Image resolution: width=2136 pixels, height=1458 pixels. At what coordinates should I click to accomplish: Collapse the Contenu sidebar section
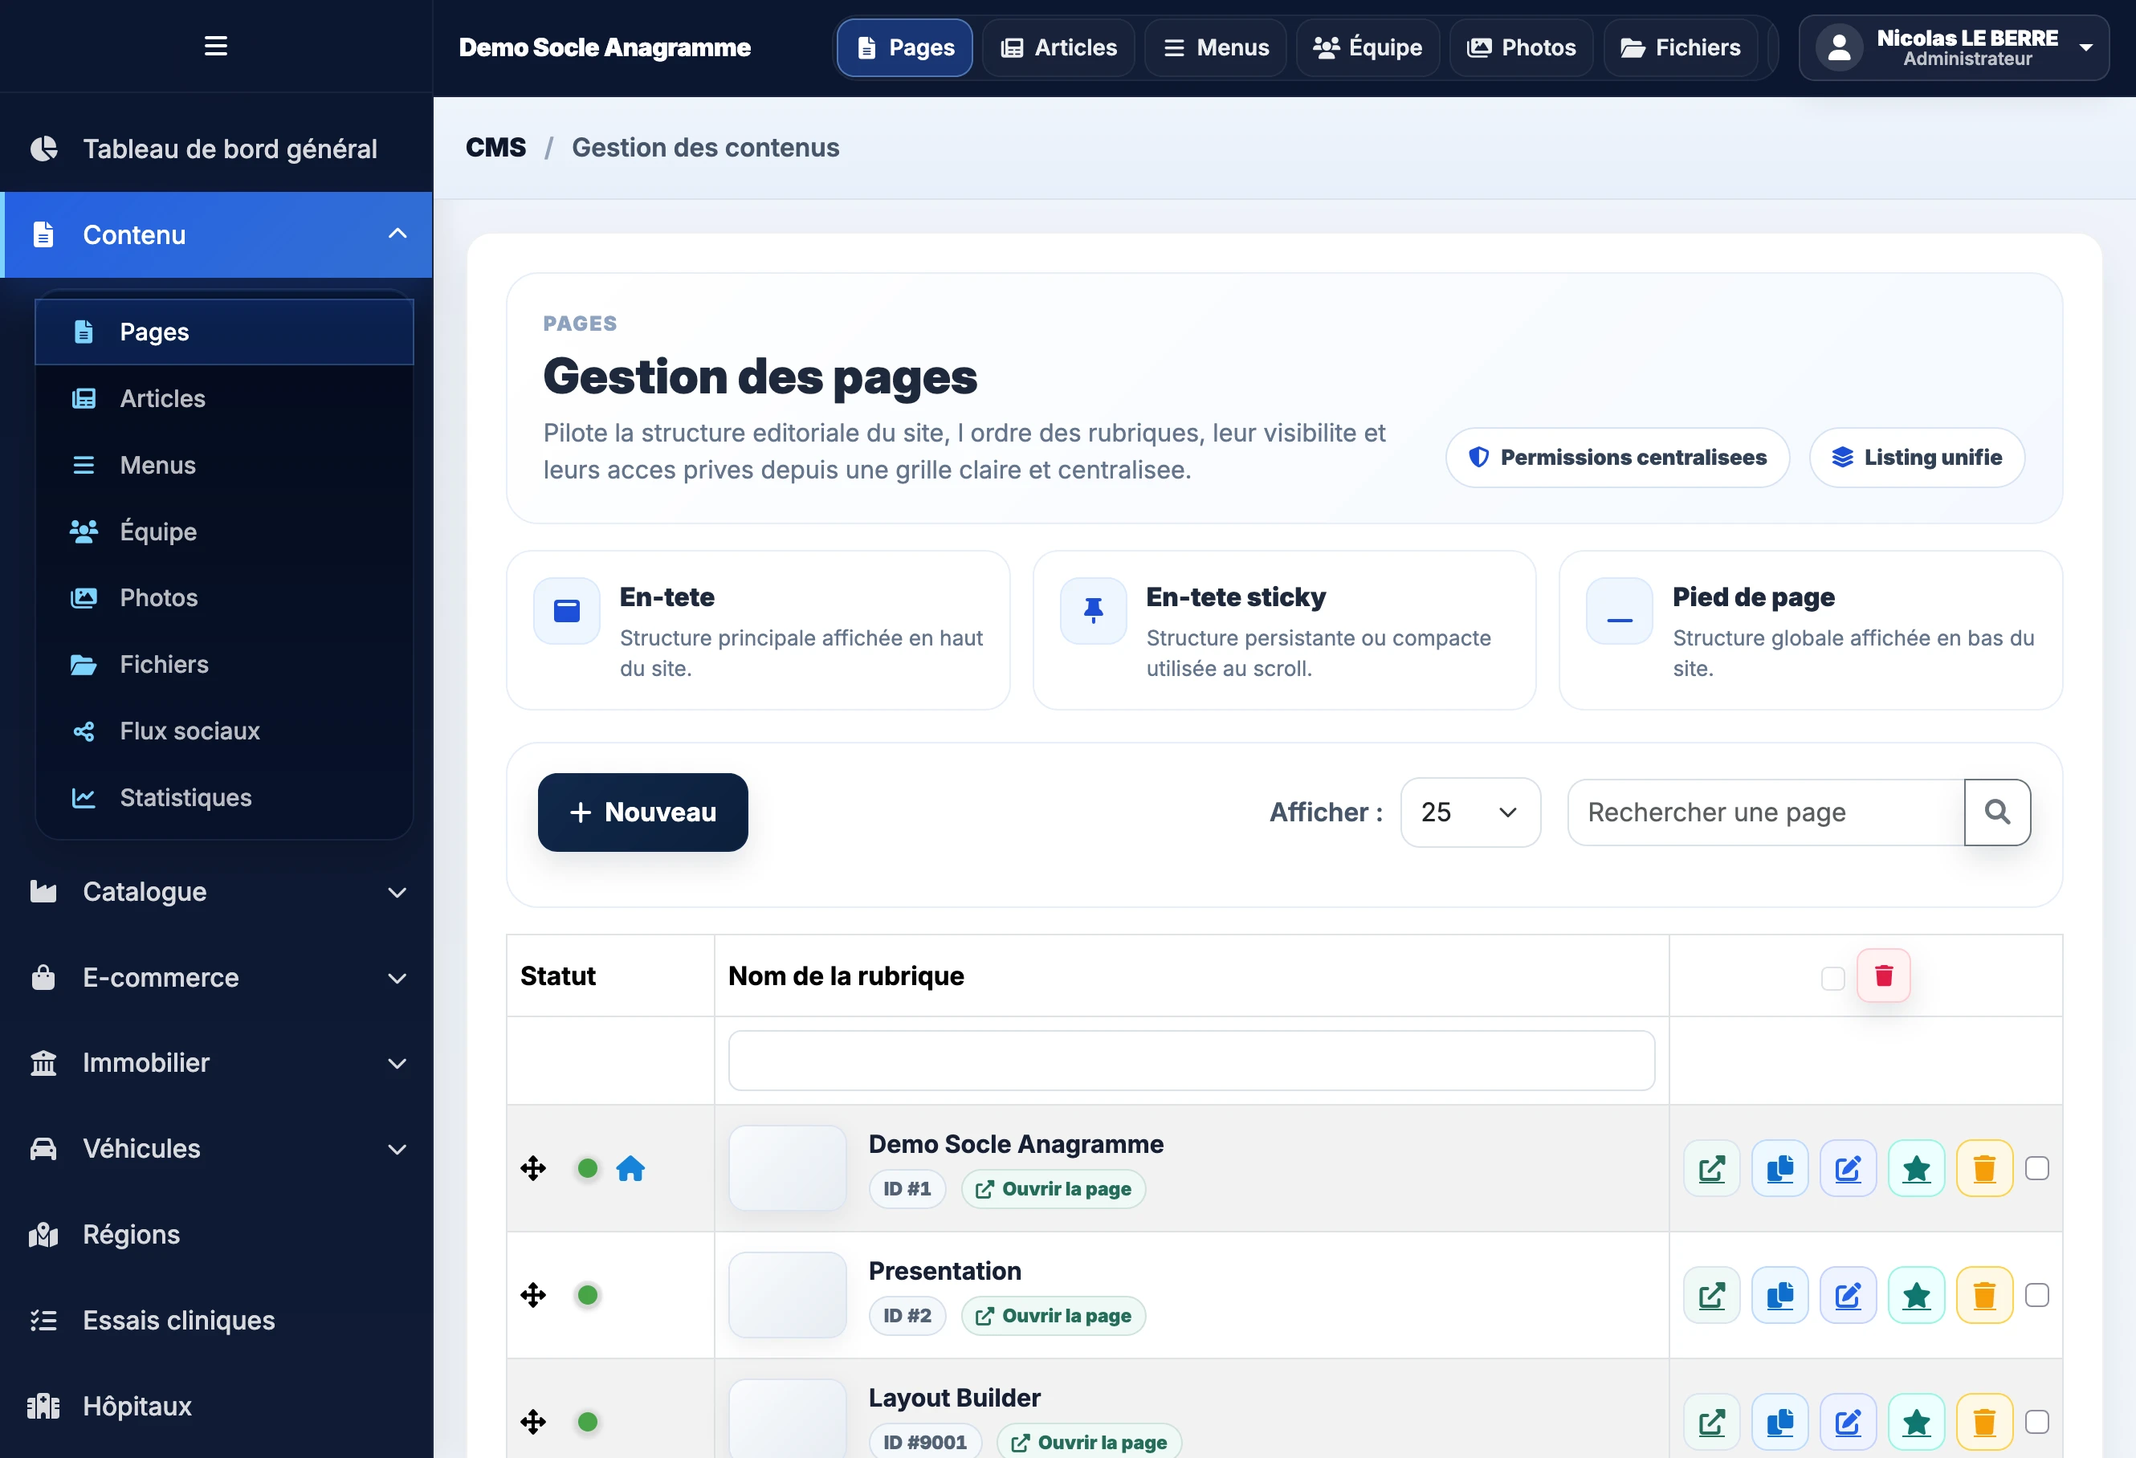tap(217, 234)
